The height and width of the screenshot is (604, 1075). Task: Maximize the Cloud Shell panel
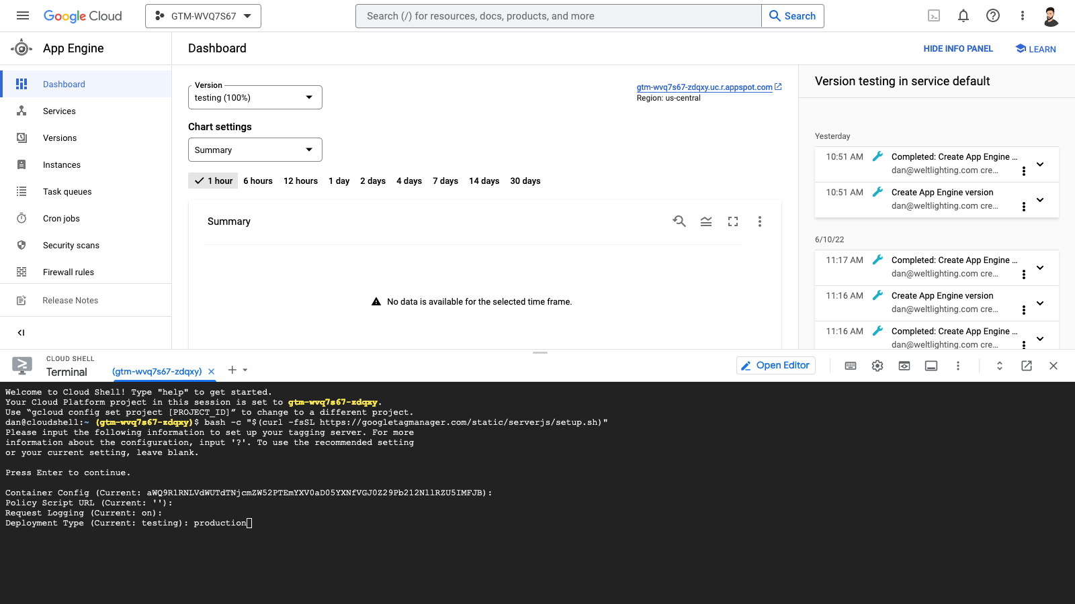[x=1000, y=366]
